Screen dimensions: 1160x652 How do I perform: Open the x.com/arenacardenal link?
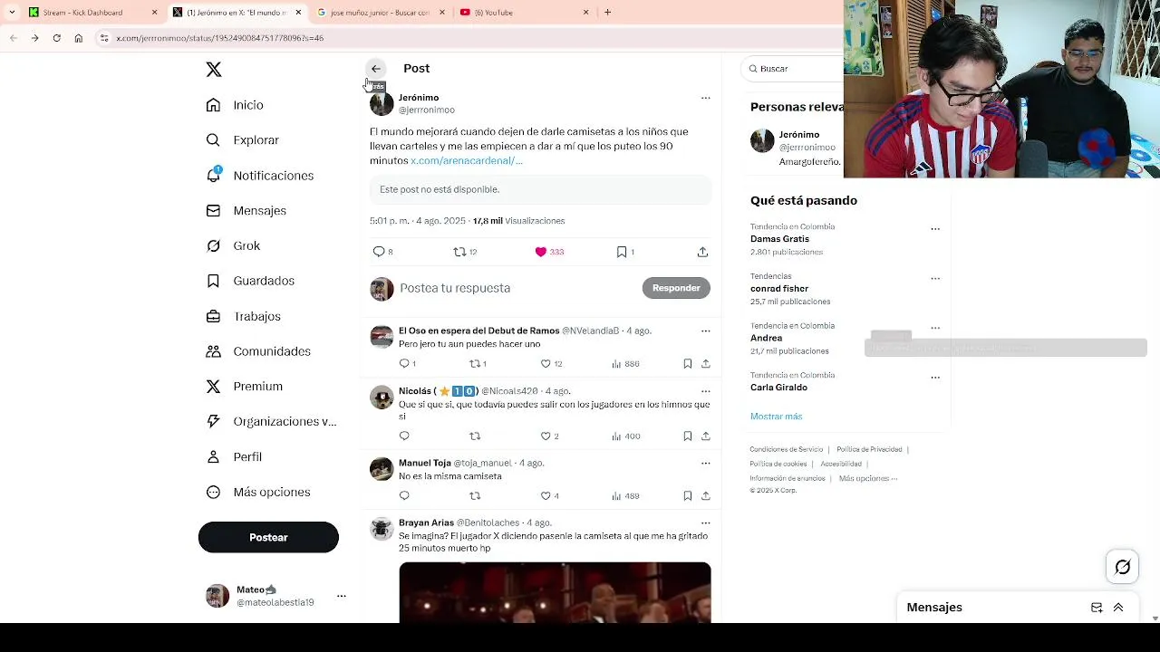coord(467,160)
